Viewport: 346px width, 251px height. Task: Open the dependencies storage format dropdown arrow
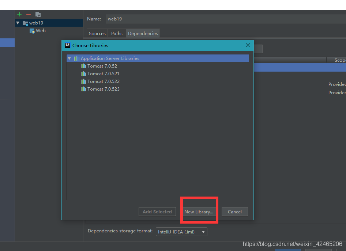tap(203, 232)
